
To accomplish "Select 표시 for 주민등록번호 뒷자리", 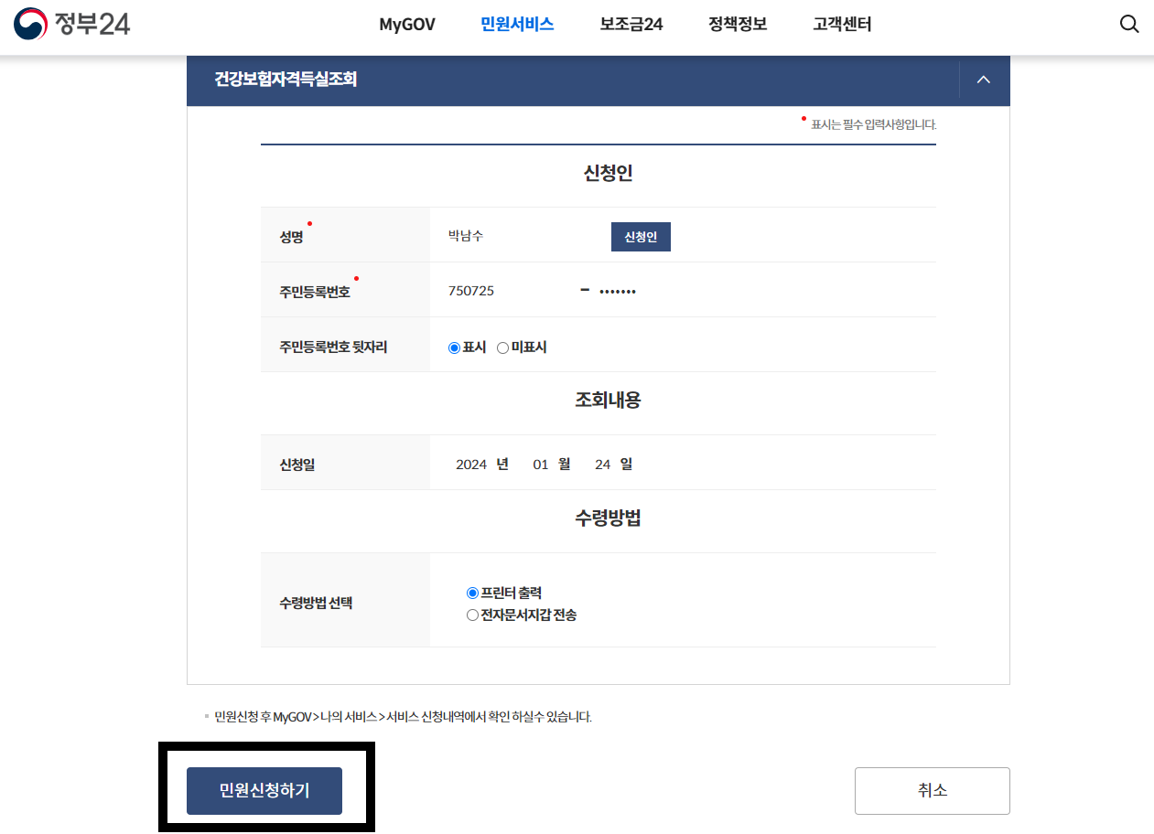I will [x=454, y=347].
